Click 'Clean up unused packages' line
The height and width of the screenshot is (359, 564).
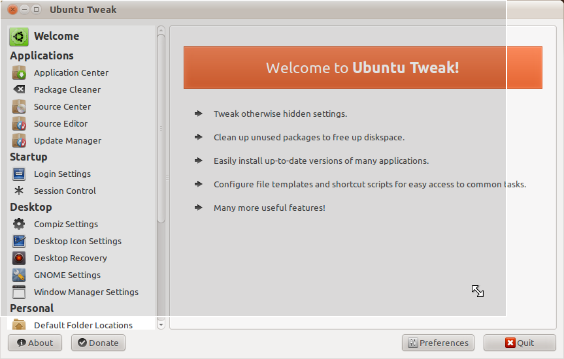click(309, 137)
